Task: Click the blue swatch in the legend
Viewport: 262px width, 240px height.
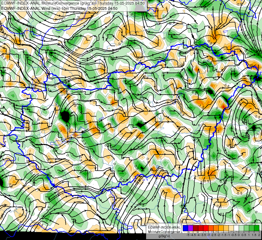Action: pos(185,228)
